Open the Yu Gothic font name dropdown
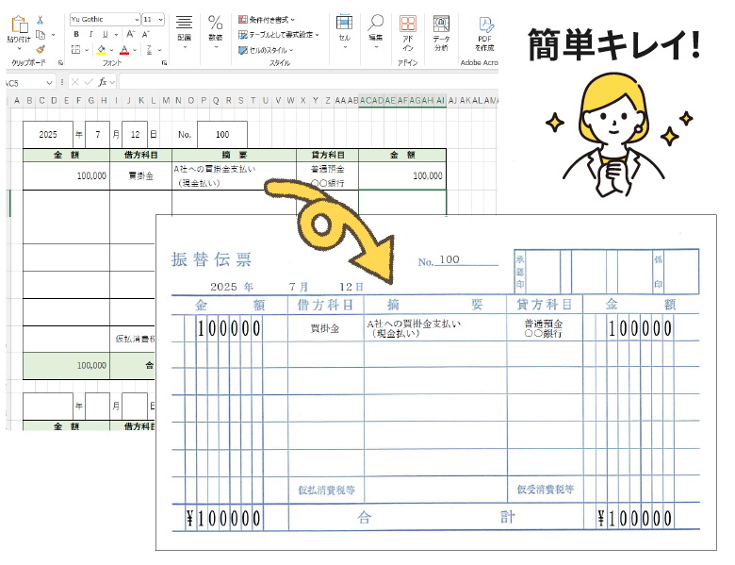The image size is (735, 565). [102, 19]
